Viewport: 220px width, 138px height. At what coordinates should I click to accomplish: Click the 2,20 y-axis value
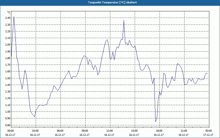click(8, 31)
